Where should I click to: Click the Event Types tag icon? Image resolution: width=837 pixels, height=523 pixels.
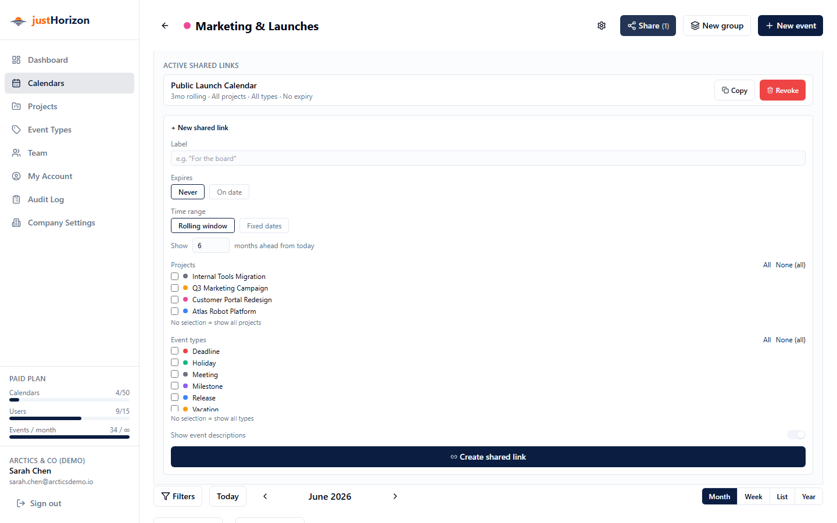coord(16,130)
